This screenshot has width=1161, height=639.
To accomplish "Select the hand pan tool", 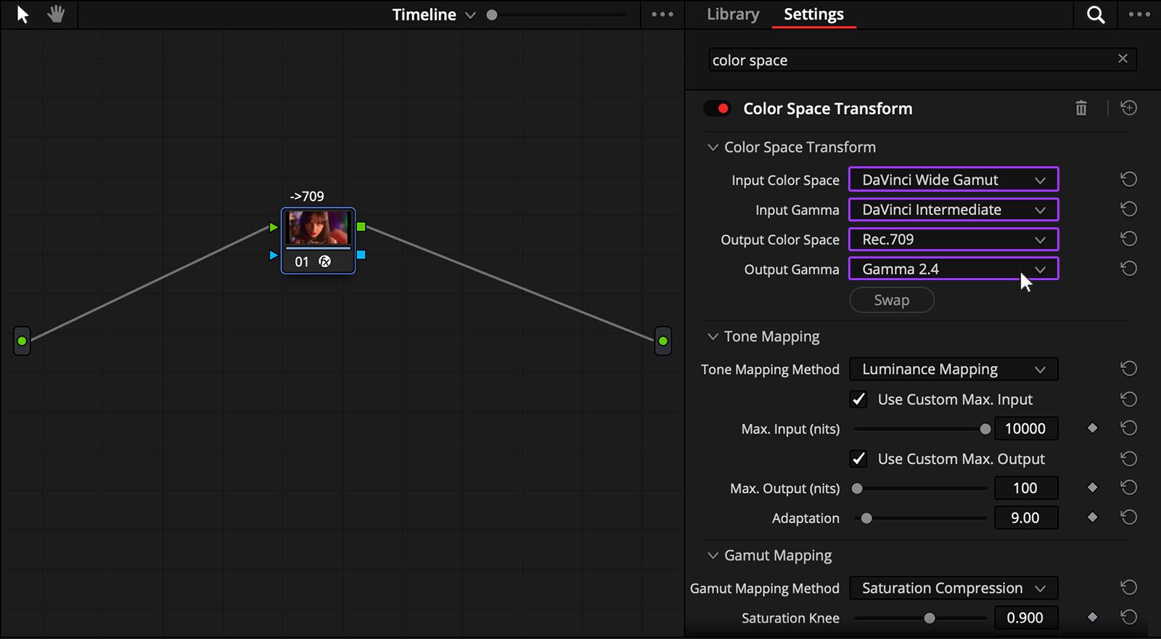I will [x=56, y=15].
